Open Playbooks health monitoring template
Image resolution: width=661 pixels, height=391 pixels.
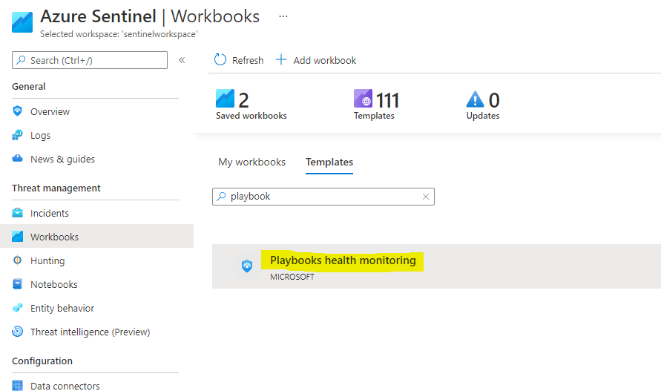point(343,260)
